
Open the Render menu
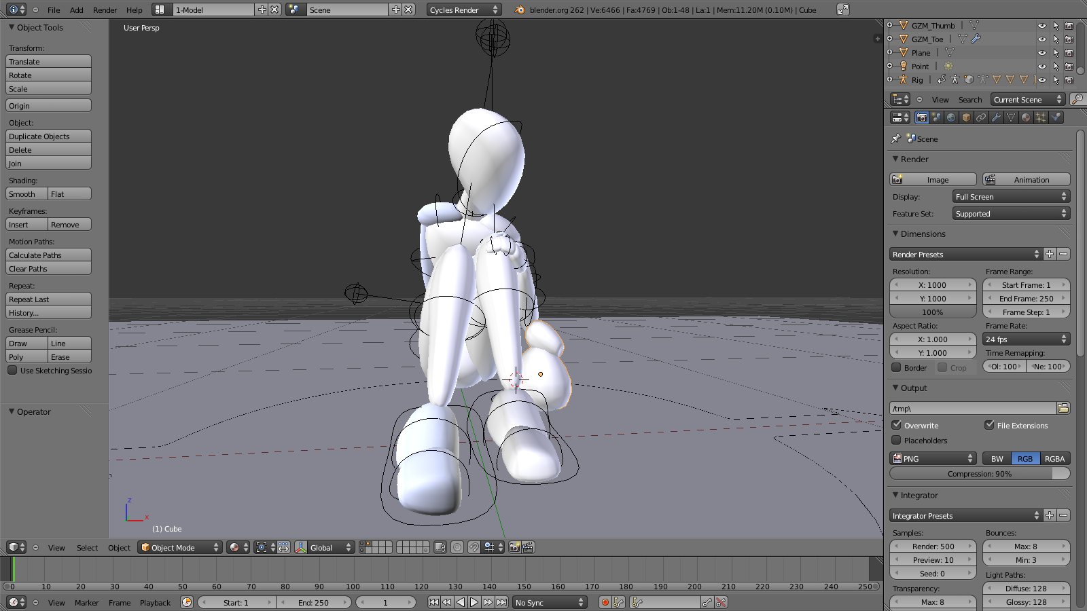[105, 10]
